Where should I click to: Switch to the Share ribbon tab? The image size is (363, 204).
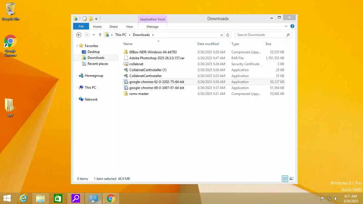coord(113,27)
